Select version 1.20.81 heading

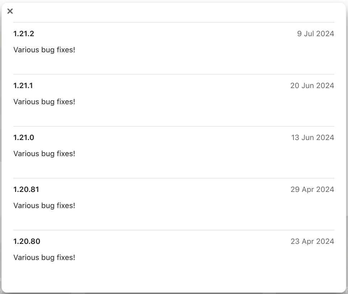pos(26,189)
